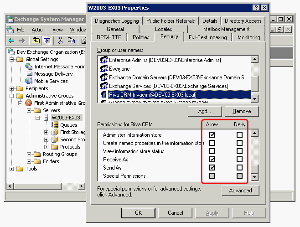Image resolution: width=300 pixels, height=227 pixels.
Task: Check Deny for Administer information store
Action: coord(239,134)
